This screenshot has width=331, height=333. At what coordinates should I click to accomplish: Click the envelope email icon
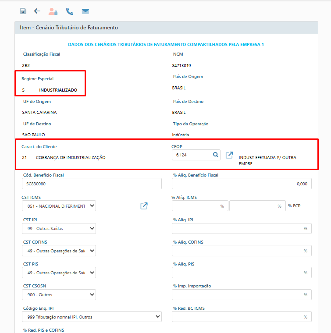[x=85, y=11]
